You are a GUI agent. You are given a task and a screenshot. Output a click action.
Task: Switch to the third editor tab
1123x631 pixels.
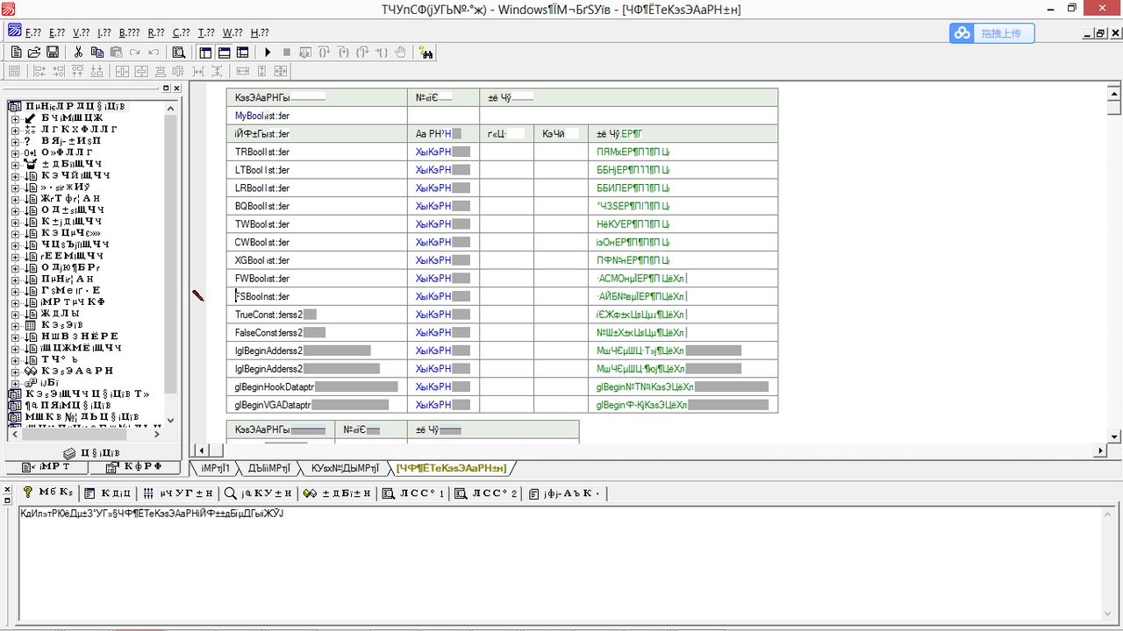[343, 468]
